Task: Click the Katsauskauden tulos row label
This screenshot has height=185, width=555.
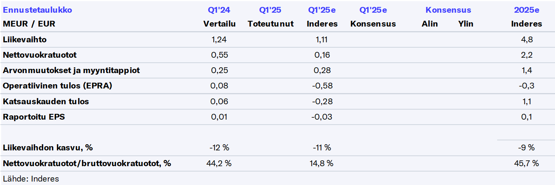Action: 46,102
